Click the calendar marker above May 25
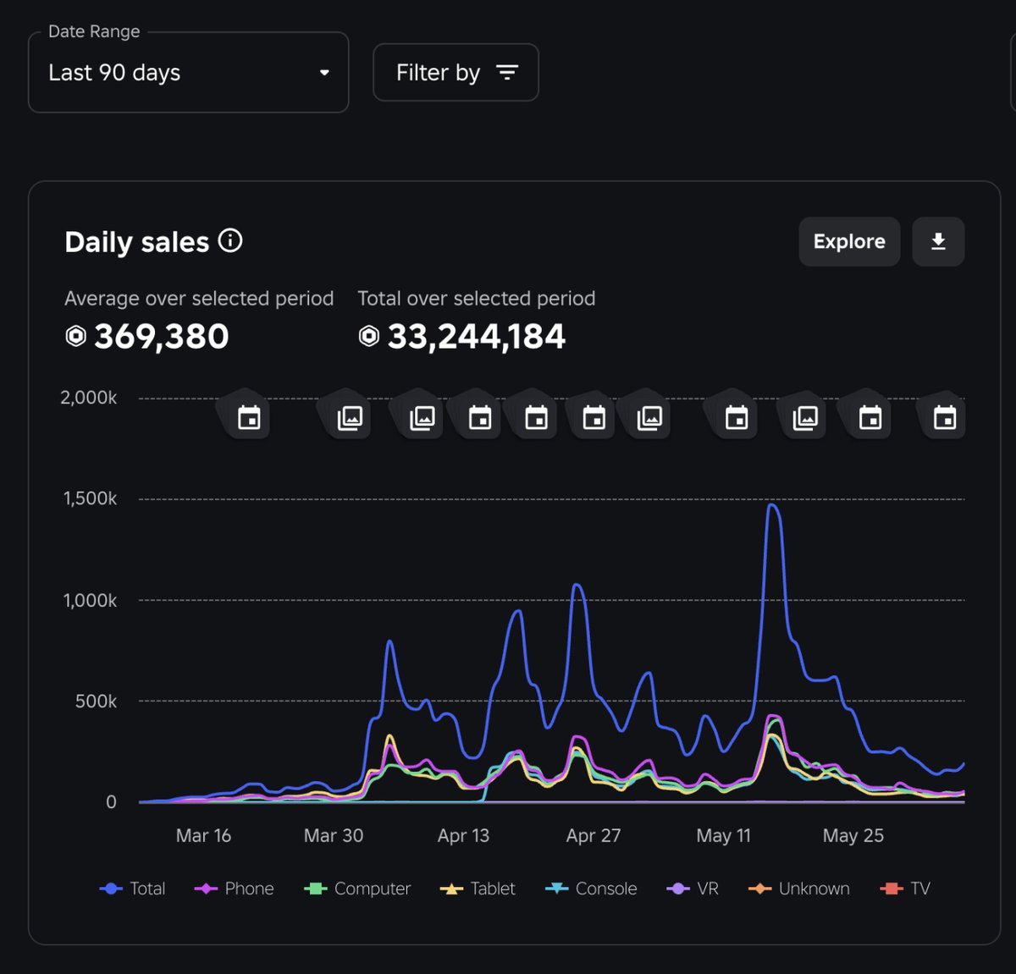This screenshot has width=1016, height=974. coord(870,417)
